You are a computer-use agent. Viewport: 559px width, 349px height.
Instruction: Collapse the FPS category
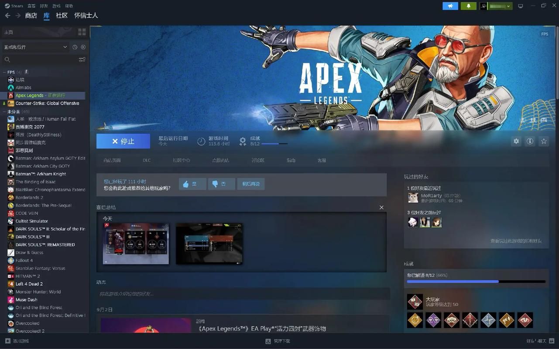pyautogui.click(x=5, y=72)
